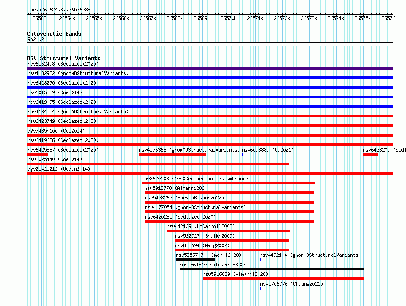406x306 pixels.
Task: Open nsv1025440 (Coe2014) variant label
Action: click(55, 159)
